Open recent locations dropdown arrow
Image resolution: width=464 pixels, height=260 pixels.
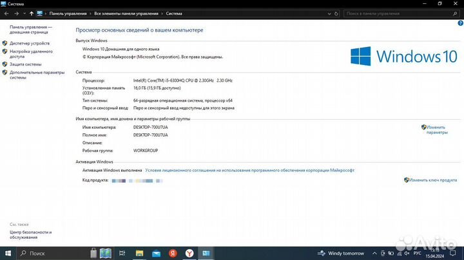pyautogui.click(x=24, y=14)
